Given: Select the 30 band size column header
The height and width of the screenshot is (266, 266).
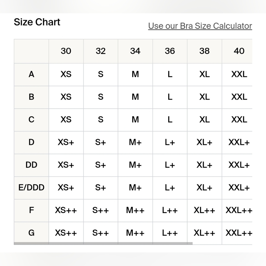Looking at the screenshot, I should point(66,51).
